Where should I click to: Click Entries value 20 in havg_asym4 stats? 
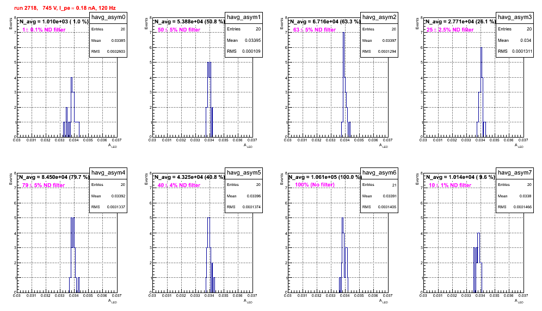click(123, 185)
